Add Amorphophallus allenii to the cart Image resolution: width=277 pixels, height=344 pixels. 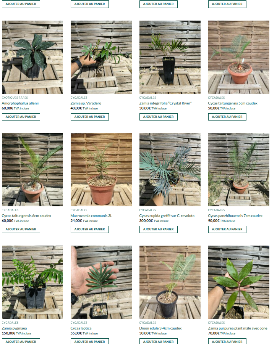(21, 117)
